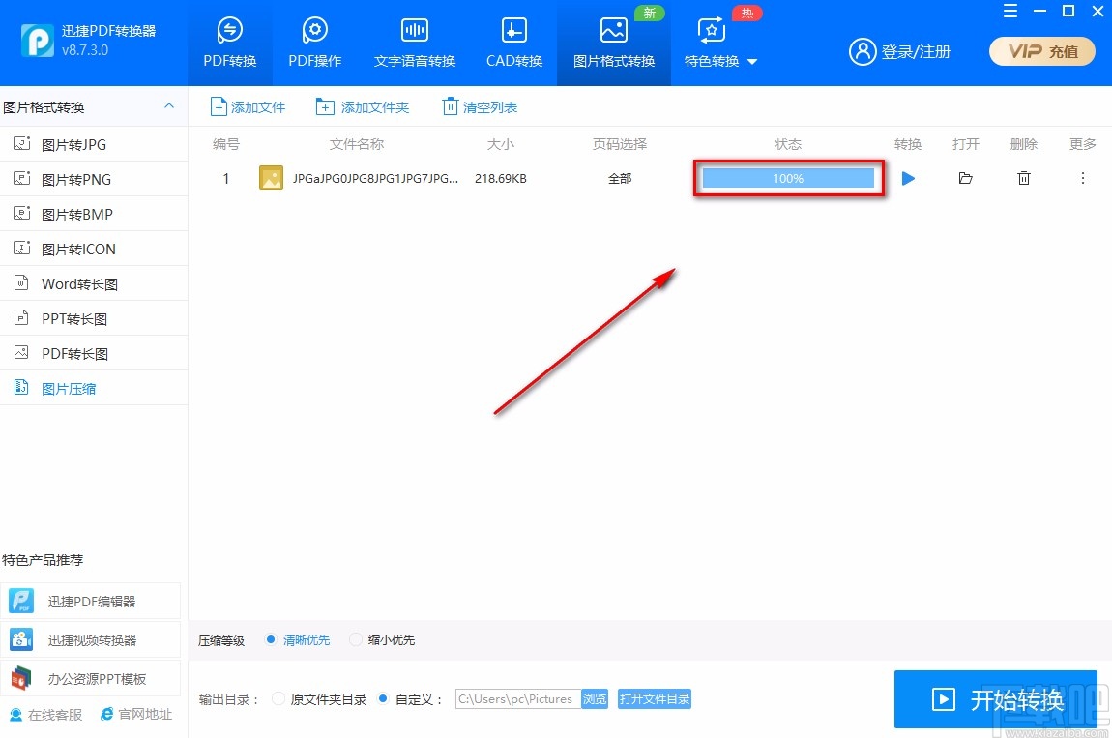Delete the JPG file using trash icon

pyautogui.click(x=1023, y=178)
